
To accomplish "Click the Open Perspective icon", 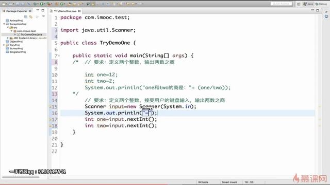I will (299, 4).
